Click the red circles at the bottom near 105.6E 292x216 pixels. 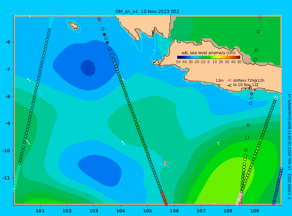click(x=164, y=198)
